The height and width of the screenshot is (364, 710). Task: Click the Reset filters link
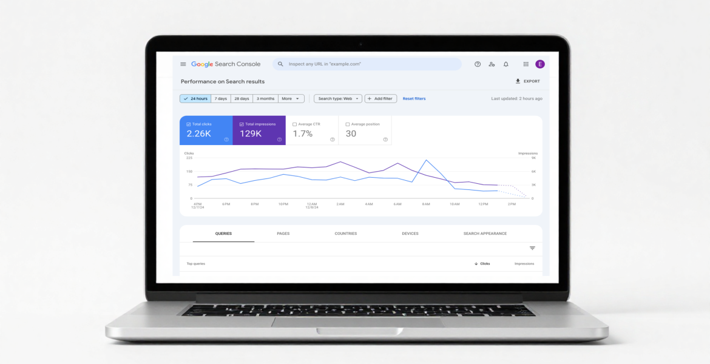(x=414, y=99)
